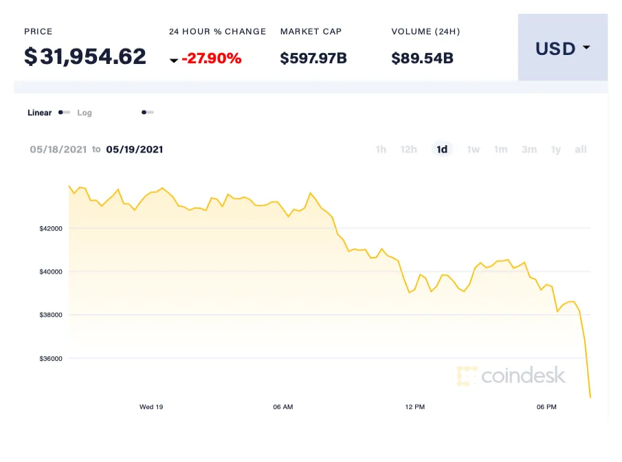The width and height of the screenshot is (622, 462).
Task: Click the 1h interval button
Action: [381, 149]
